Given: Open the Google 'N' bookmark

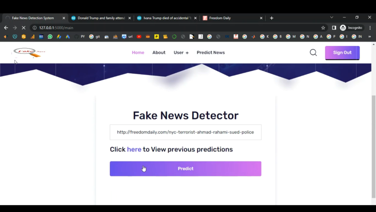Looking at the screenshot, I should click(x=305, y=37).
